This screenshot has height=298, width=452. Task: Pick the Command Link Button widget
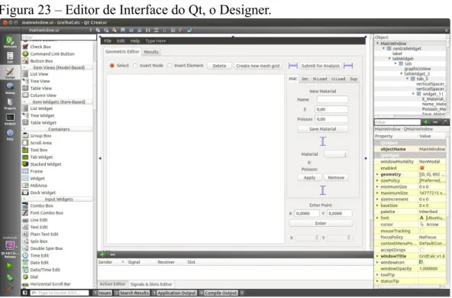coord(48,54)
